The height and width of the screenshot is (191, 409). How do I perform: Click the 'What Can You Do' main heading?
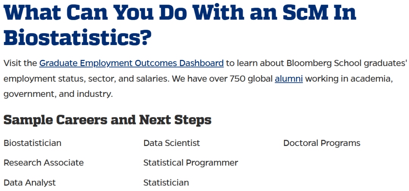pyautogui.click(x=180, y=25)
